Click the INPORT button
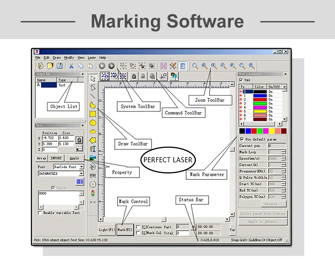The height and width of the screenshot is (264, 335). click(x=56, y=158)
